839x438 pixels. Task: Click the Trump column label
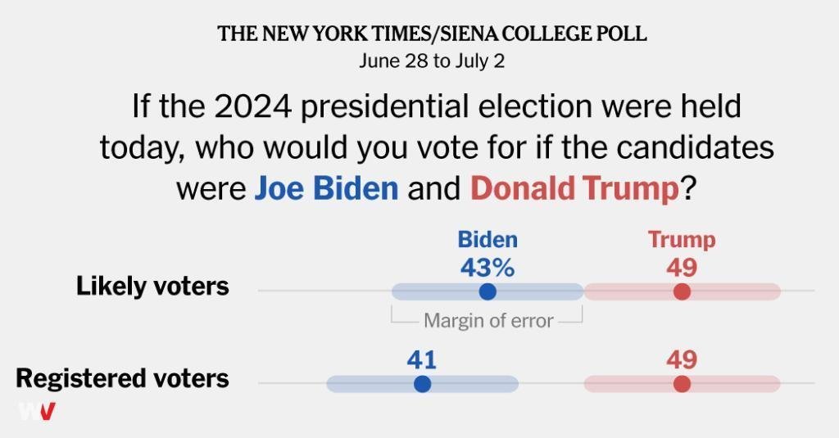[682, 240]
